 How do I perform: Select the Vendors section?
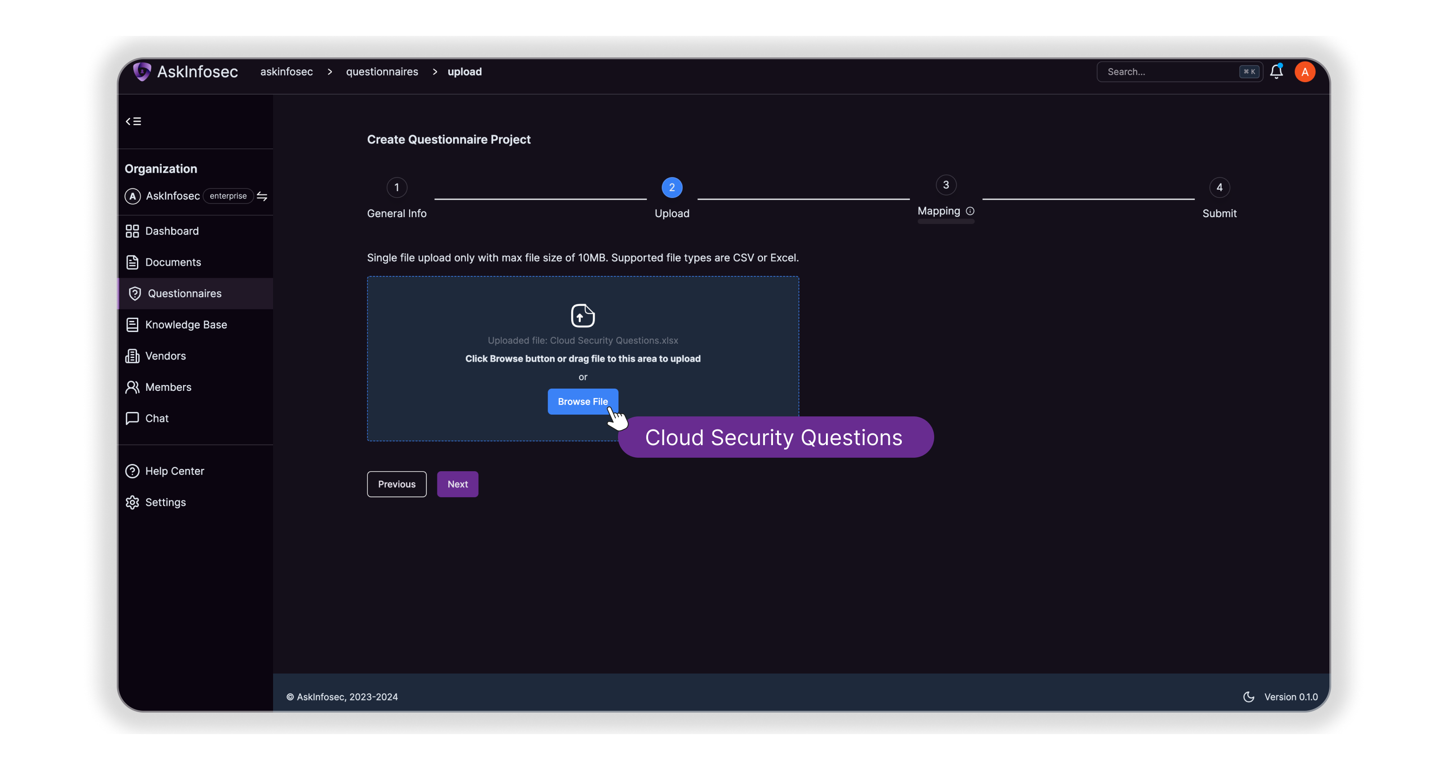166,355
